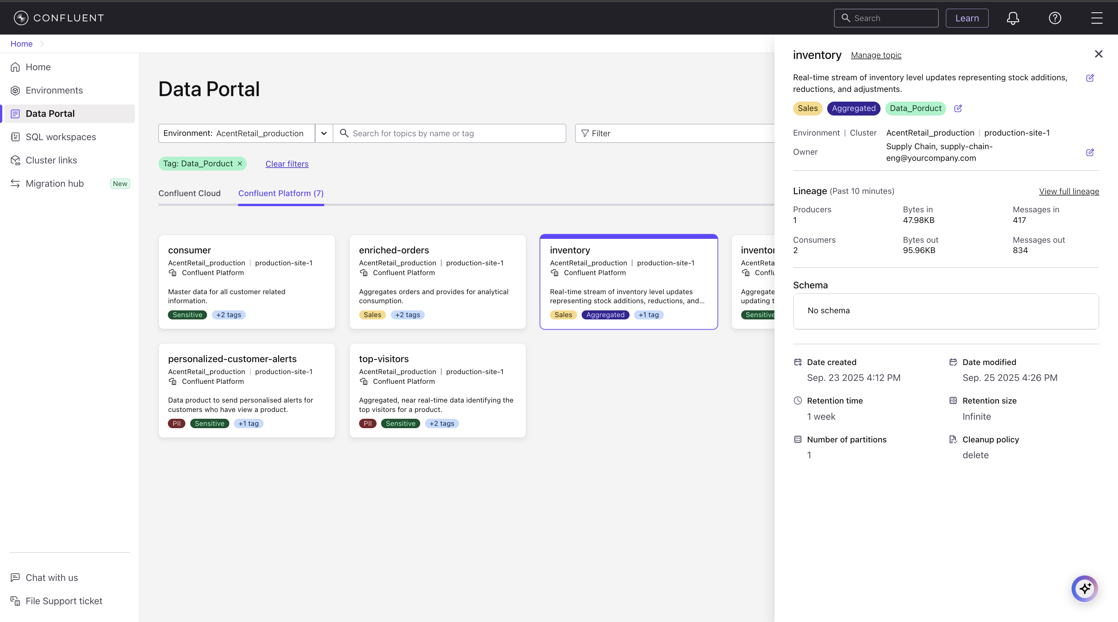Close the inventory details panel
The image size is (1118, 622).
pyautogui.click(x=1099, y=54)
